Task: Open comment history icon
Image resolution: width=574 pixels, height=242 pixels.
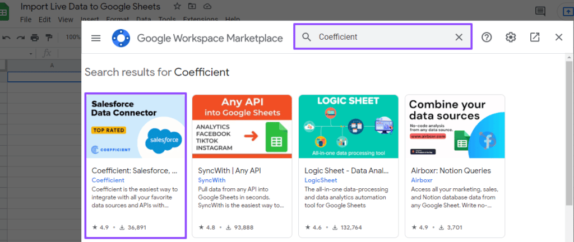Action: (540, 11)
